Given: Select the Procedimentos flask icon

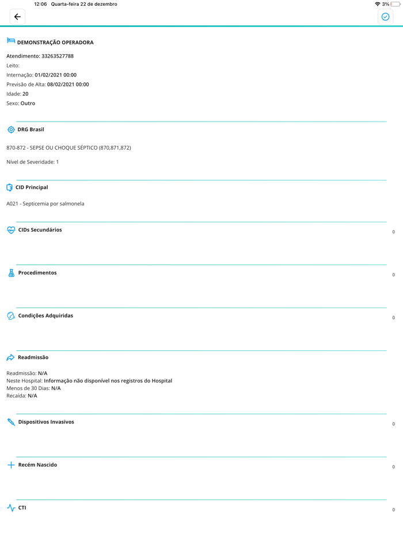Looking at the screenshot, I should coord(12,273).
